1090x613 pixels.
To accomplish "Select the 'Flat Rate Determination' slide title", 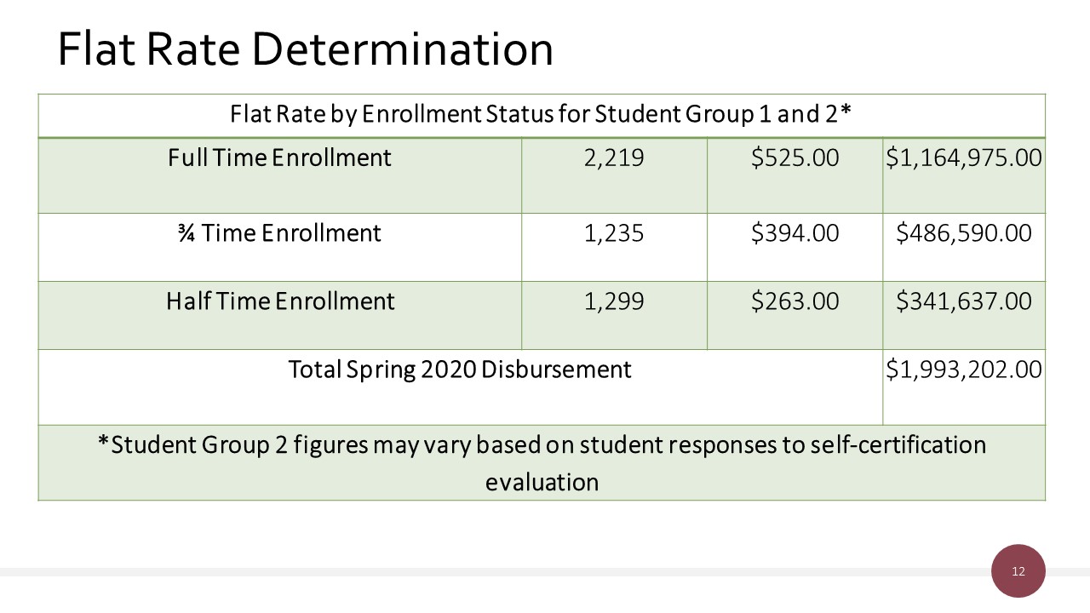I will [305, 49].
